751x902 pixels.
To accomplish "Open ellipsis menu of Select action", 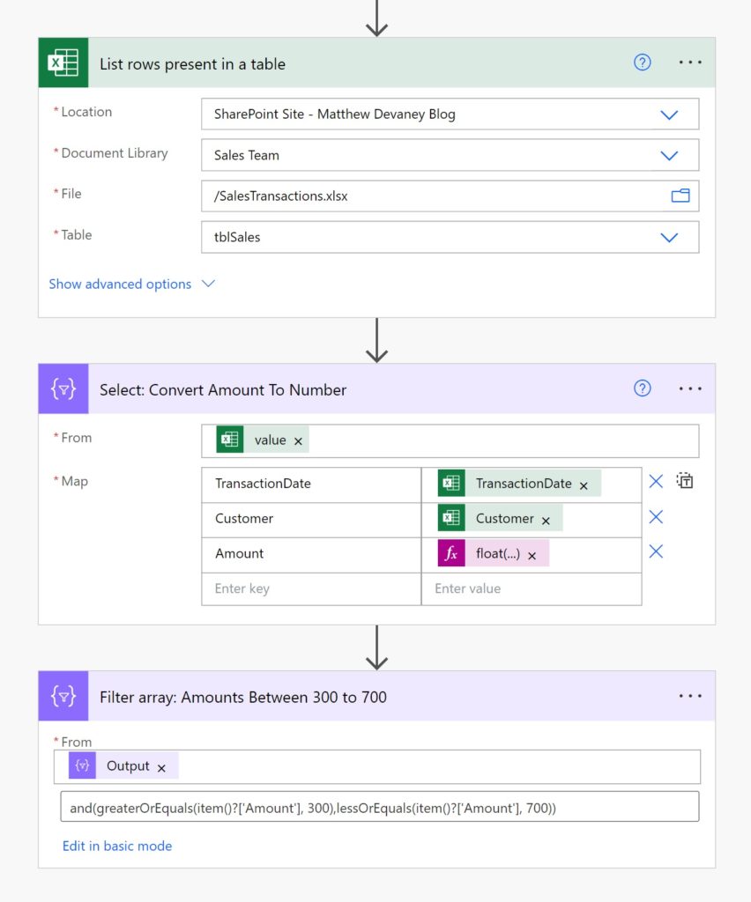I will [689, 388].
